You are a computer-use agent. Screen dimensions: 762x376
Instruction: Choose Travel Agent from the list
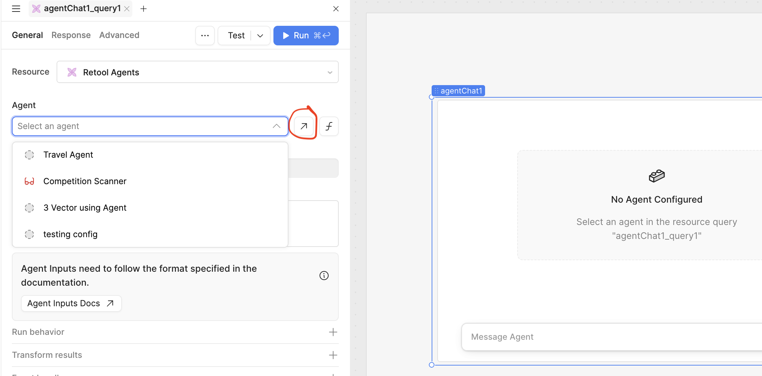[x=150, y=155]
